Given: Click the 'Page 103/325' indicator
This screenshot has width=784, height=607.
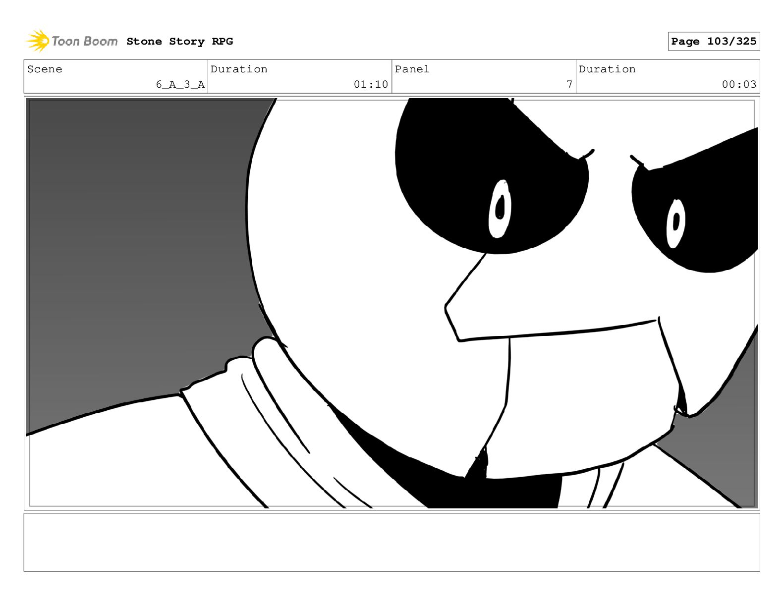Looking at the screenshot, I should [x=714, y=42].
